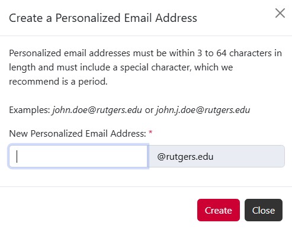Click the red Create button
This screenshot has height=229, width=292.
pyautogui.click(x=219, y=210)
